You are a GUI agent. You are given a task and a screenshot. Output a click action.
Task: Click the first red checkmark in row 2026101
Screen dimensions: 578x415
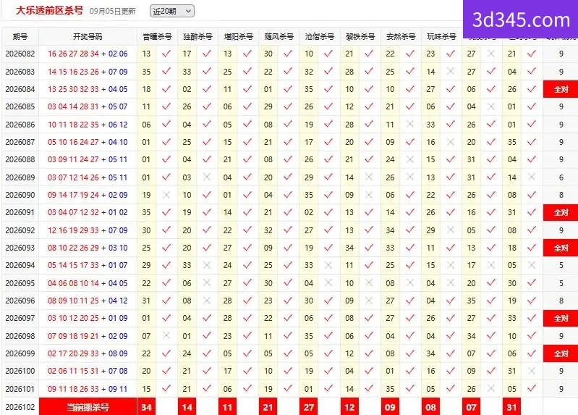click(166, 388)
